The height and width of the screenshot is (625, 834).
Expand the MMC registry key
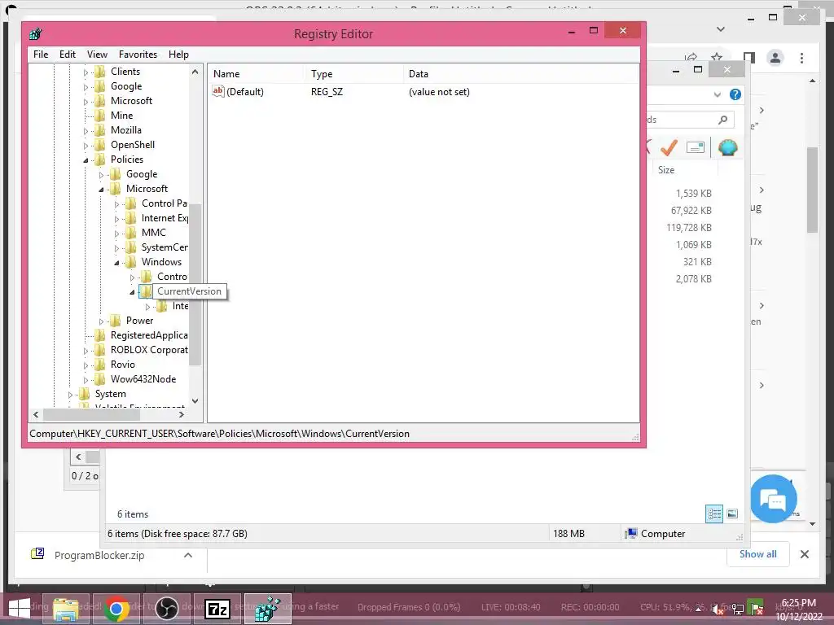(116, 234)
